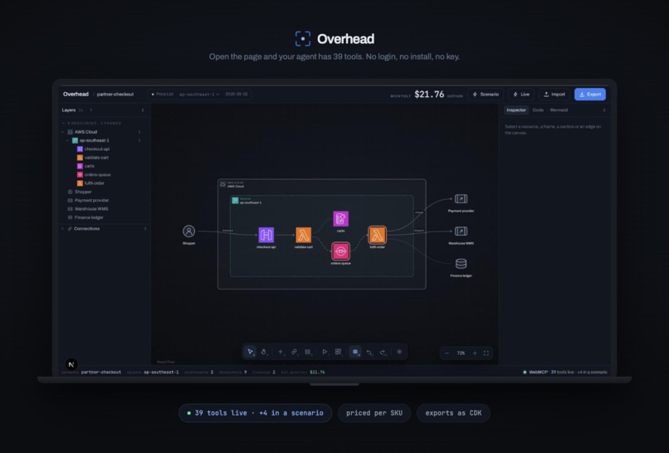Choose the plus add-resource tool
669x453 pixels.
(x=281, y=352)
